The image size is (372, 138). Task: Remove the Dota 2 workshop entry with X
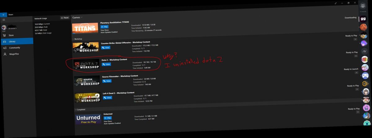tap(356, 56)
